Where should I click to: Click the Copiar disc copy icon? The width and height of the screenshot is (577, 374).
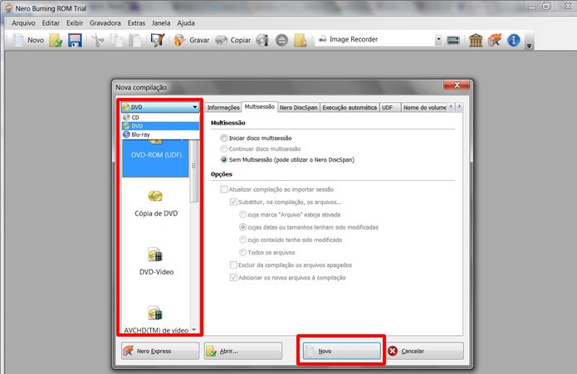coord(221,40)
